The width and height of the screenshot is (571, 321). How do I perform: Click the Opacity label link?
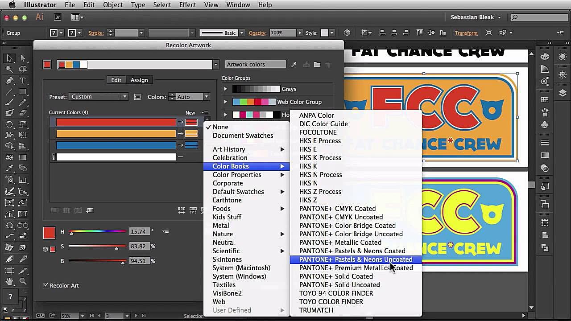coord(257,33)
